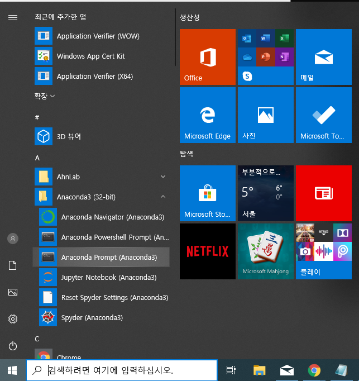Launch Windows App Cert Kit
The width and height of the screenshot is (359, 381).
(x=101, y=56)
